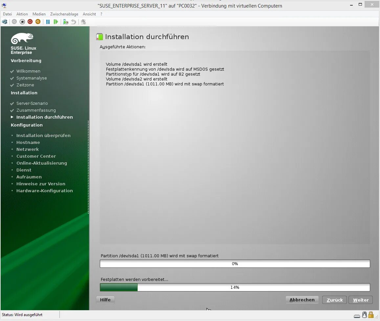Image resolution: width=380 pixels, height=321 pixels.
Task: Abort installation with the Abbrechen button
Action: click(302, 300)
